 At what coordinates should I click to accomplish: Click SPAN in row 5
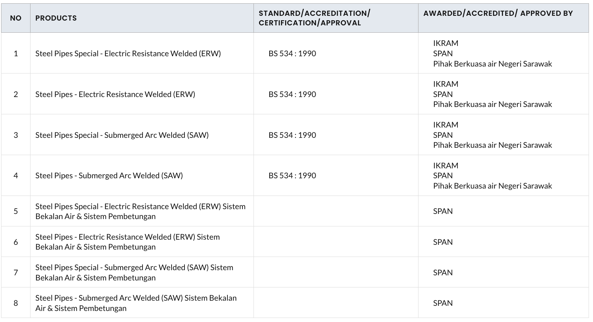[x=443, y=211]
